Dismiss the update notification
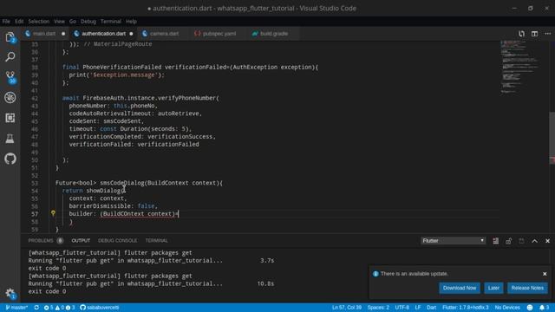The image size is (555, 312). click(x=545, y=274)
